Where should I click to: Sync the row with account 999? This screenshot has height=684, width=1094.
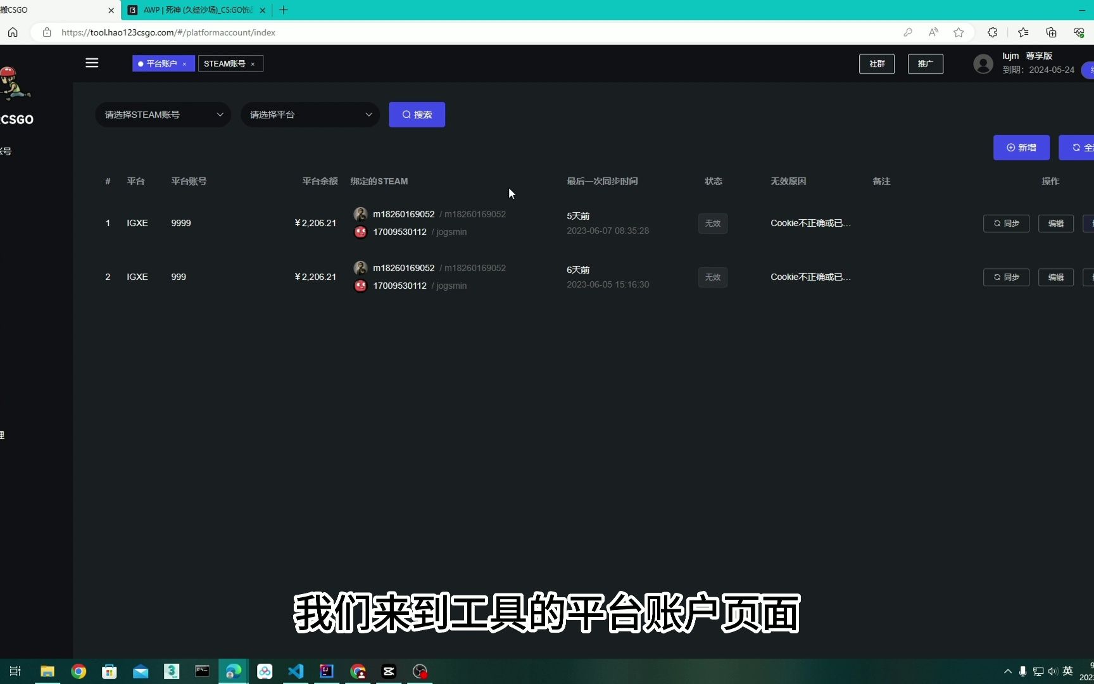1006,277
